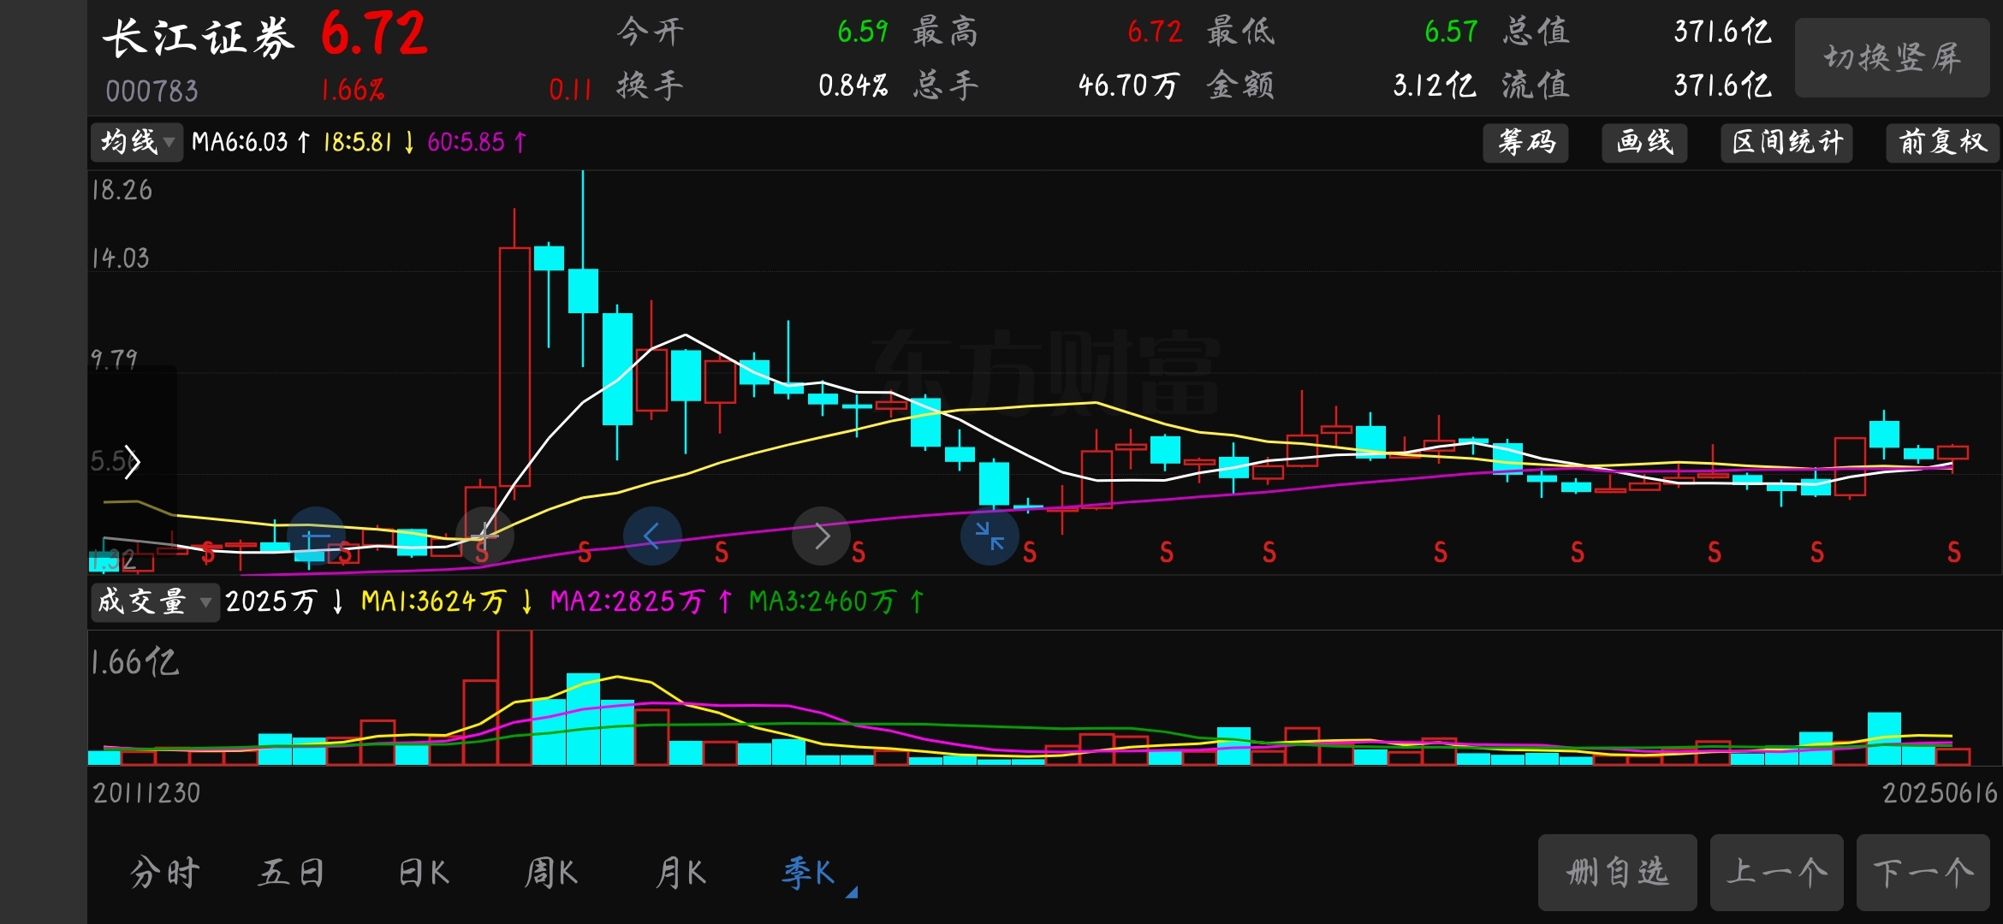The width and height of the screenshot is (2003, 924).
Task: Click the yellow 18:5.81 average label
Action: click(x=369, y=142)
